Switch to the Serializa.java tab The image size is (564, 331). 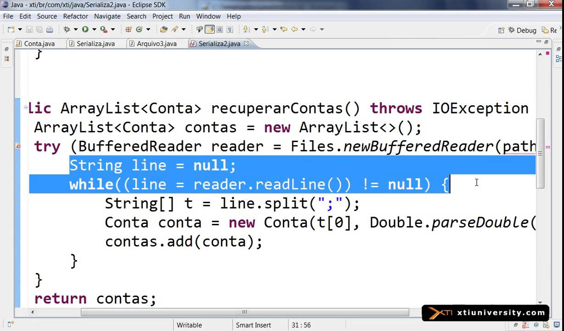pos(91,44)
